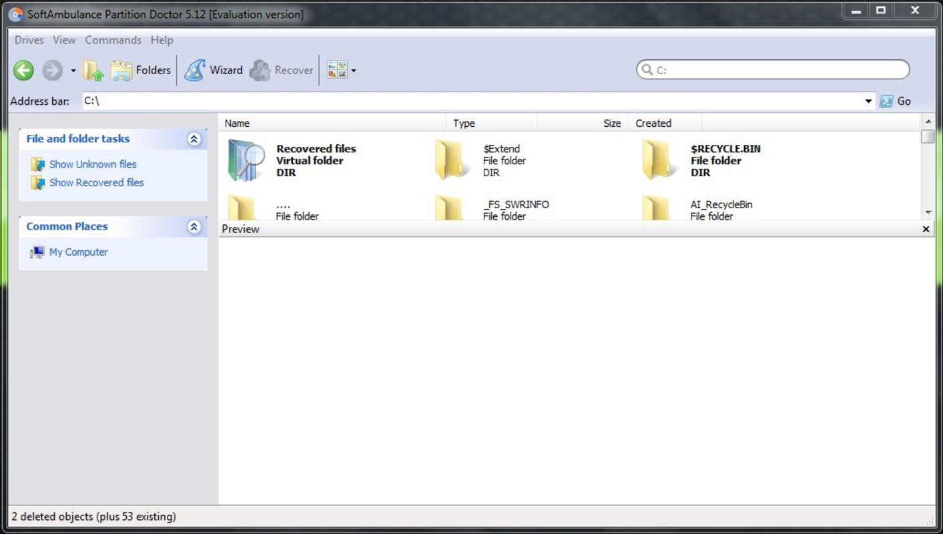Open My Computer link
Viewport: 943px width, 534px height.
[x=78, y=252]
